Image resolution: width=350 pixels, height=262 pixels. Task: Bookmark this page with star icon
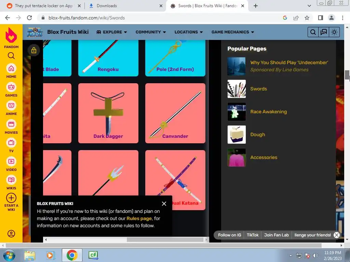tap(307, 18)
